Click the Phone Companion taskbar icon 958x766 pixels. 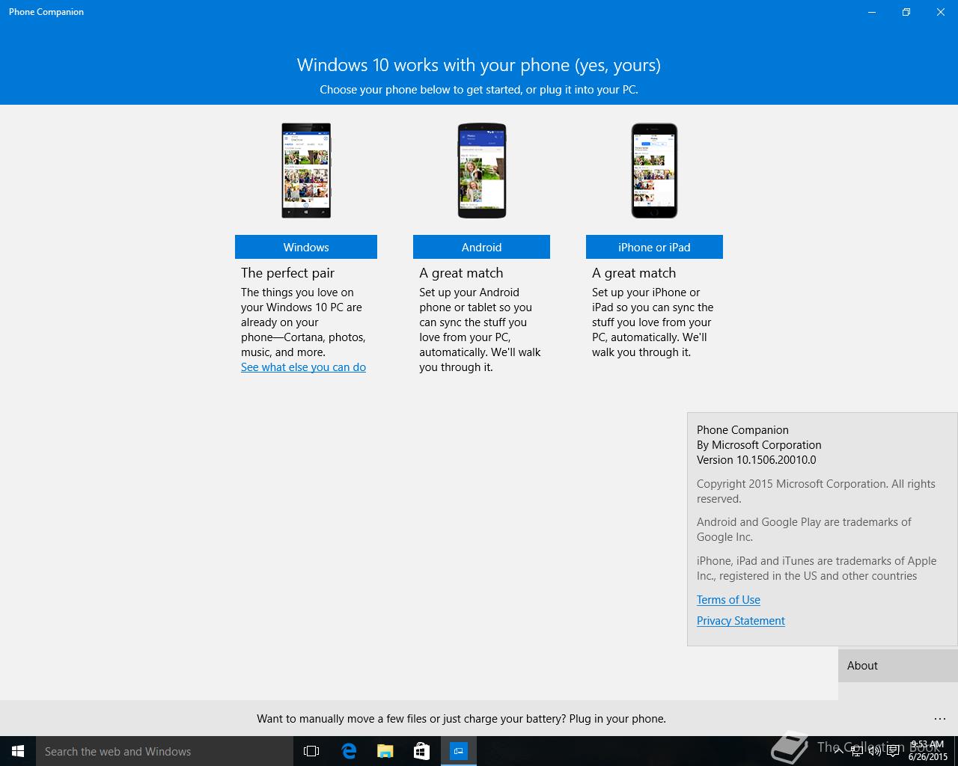(458, 751)
